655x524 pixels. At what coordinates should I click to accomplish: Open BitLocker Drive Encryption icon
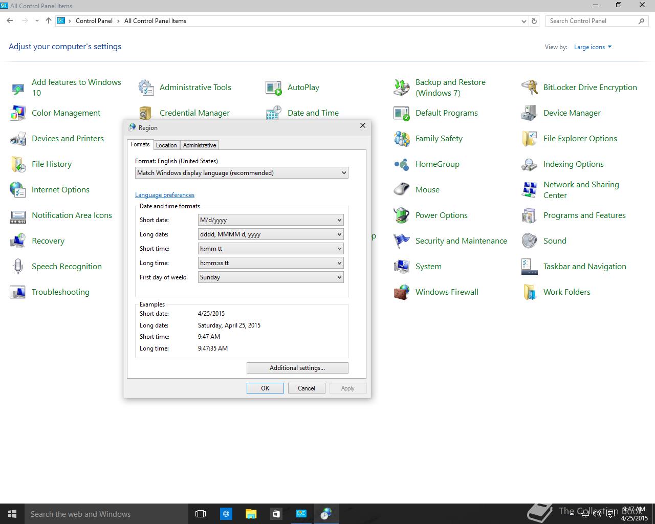530,88
